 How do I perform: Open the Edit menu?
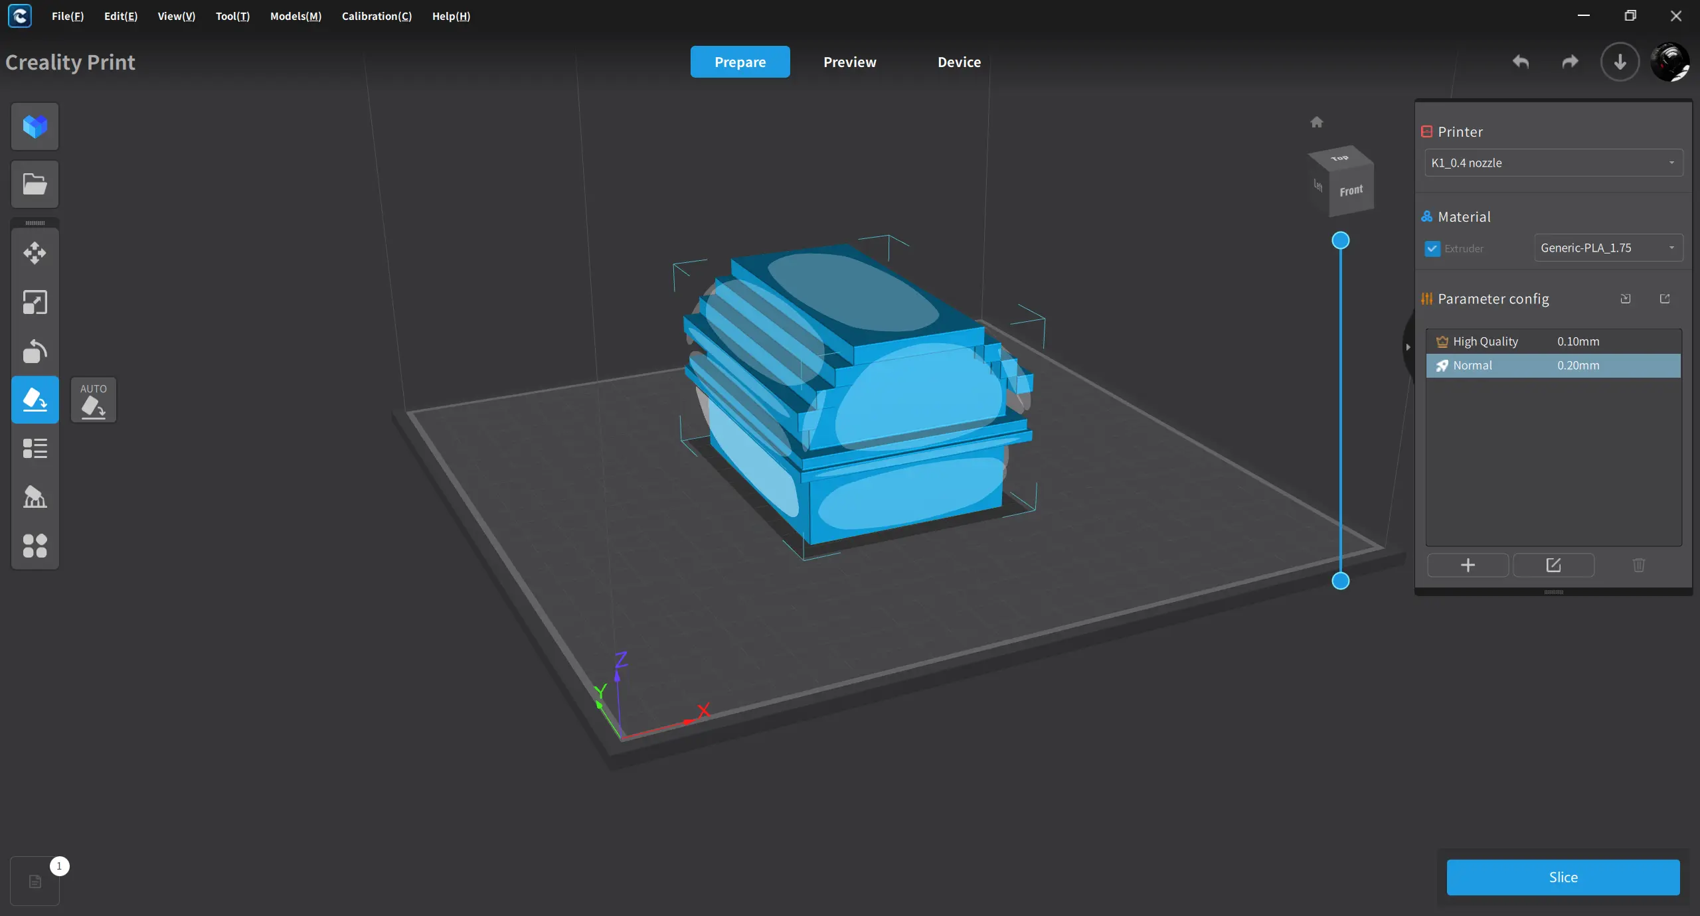tap(121, 16)
